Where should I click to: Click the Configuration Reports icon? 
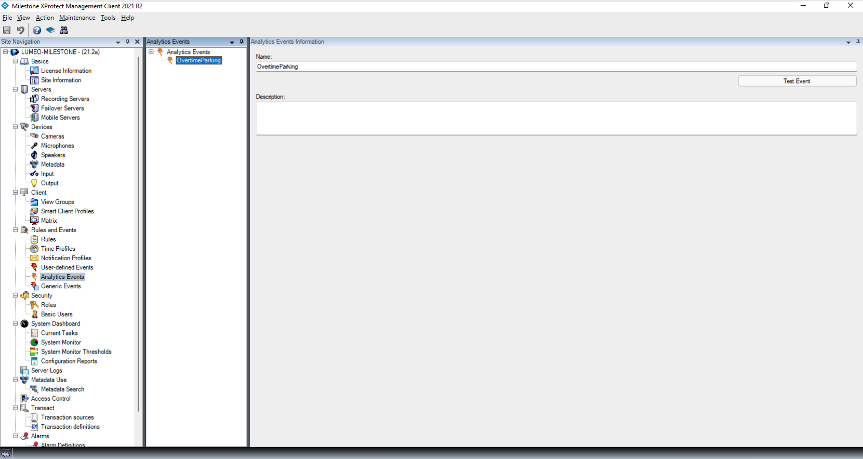pos(34,361)
